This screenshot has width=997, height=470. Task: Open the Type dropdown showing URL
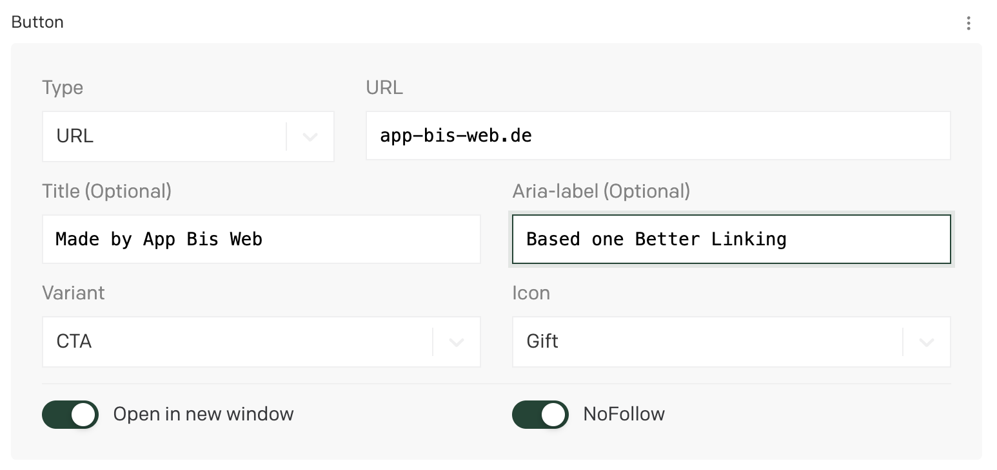[187, 136]
